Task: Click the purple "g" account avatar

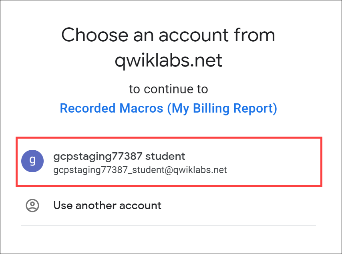Action: click(32, 161)
